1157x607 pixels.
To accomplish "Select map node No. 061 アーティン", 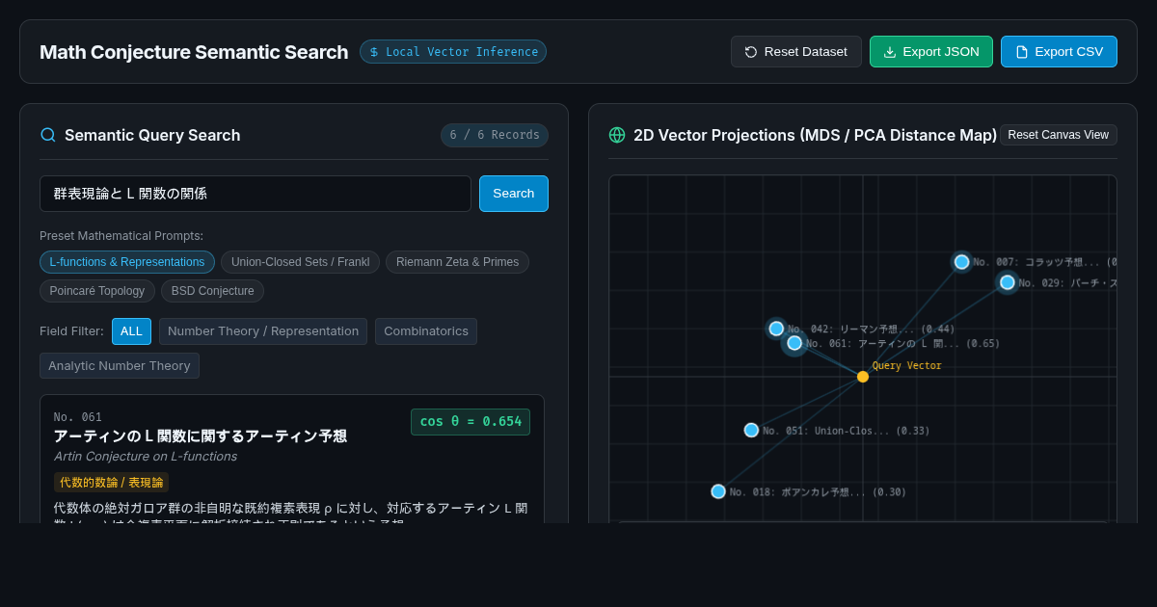I will 794,343.
